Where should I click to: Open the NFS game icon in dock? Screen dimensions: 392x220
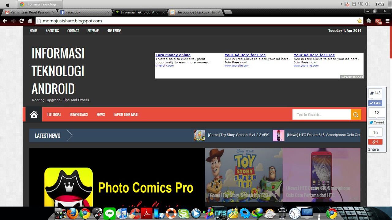coord(220,213)
